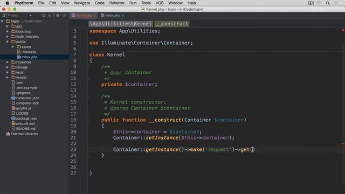Open the Window menu
345x194 pixels.
point(175,3)
